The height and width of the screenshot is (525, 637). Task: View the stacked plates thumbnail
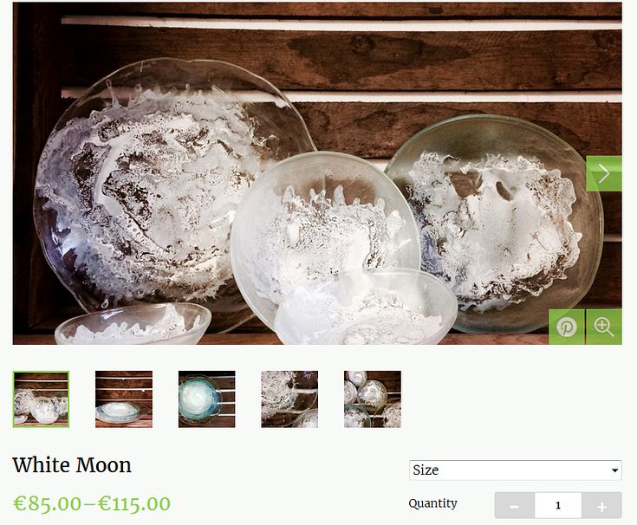click(x=124, y=399)
